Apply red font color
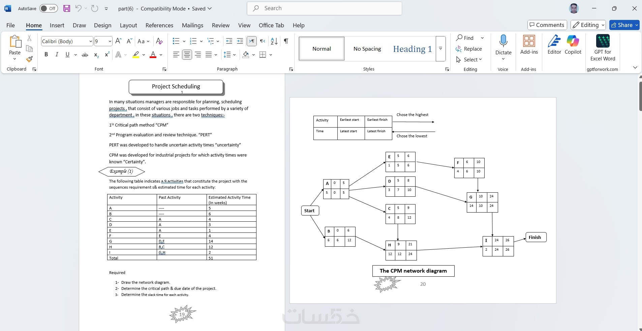 [153, 55]
